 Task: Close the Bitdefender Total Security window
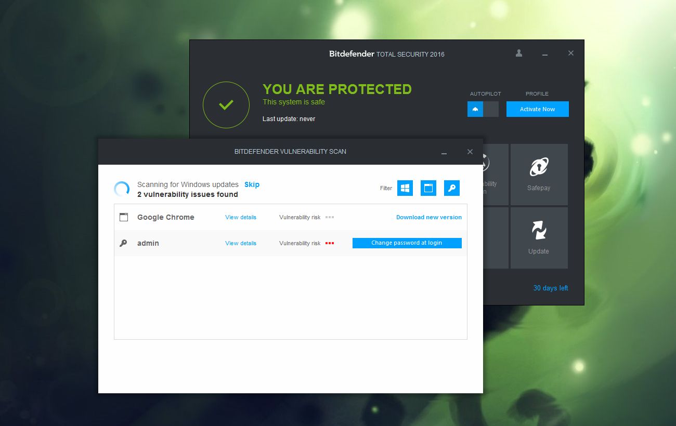(571, 53)
